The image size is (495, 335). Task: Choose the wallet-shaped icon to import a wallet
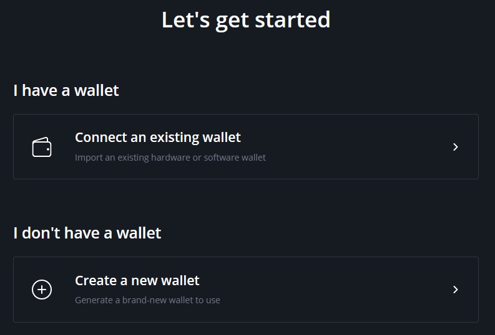pyautogui.click(x=42, y=147)
